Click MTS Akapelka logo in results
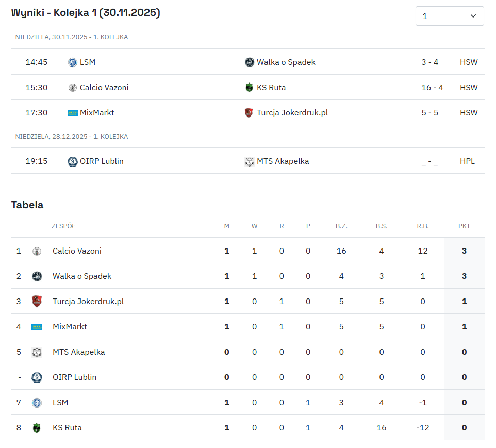 click(x=250, y=161)
